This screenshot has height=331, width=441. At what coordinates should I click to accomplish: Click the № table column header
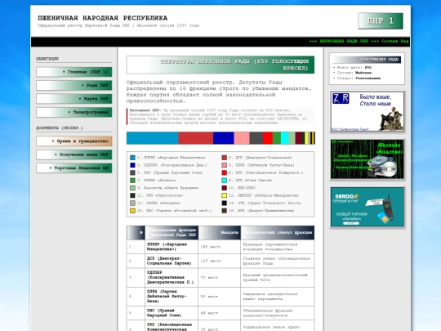point(136,233)
